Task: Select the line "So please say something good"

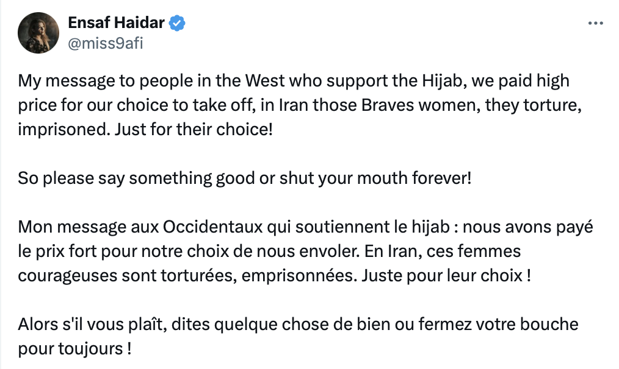Action: coord(245,178)
